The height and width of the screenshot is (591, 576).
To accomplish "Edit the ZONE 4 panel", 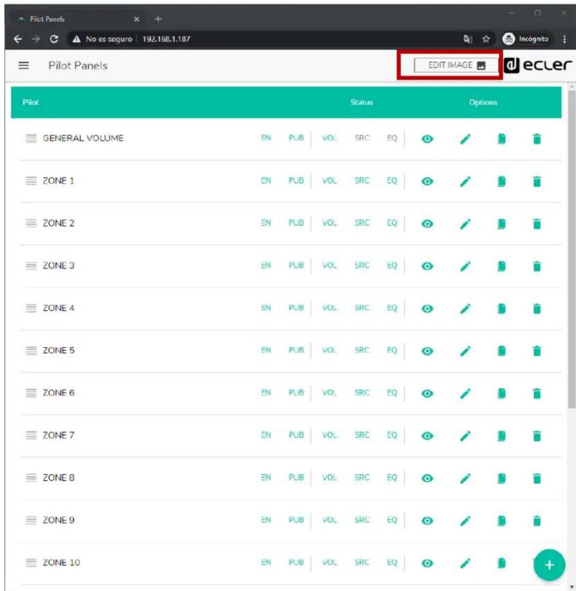I will (x=465, y=309).
